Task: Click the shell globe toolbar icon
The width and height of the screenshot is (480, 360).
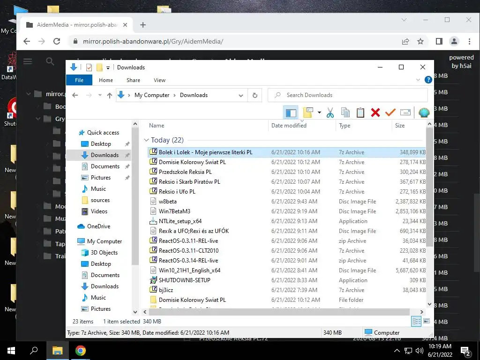Action: click(x=424, y=112)
